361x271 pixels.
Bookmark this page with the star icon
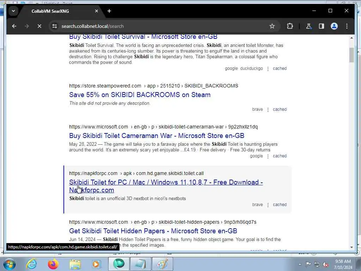point(272,26)
